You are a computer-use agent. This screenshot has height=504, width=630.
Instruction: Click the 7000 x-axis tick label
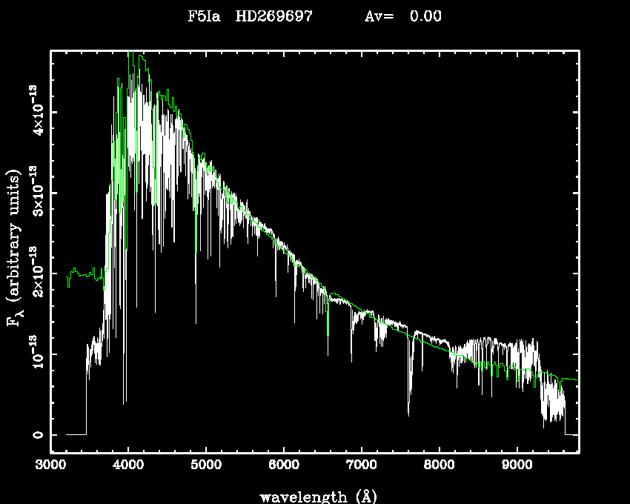point(361,465)
